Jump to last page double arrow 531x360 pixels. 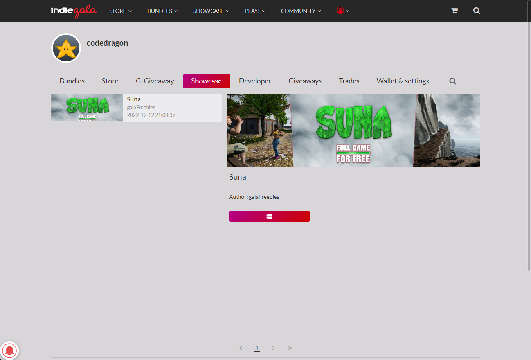point(290,348)
